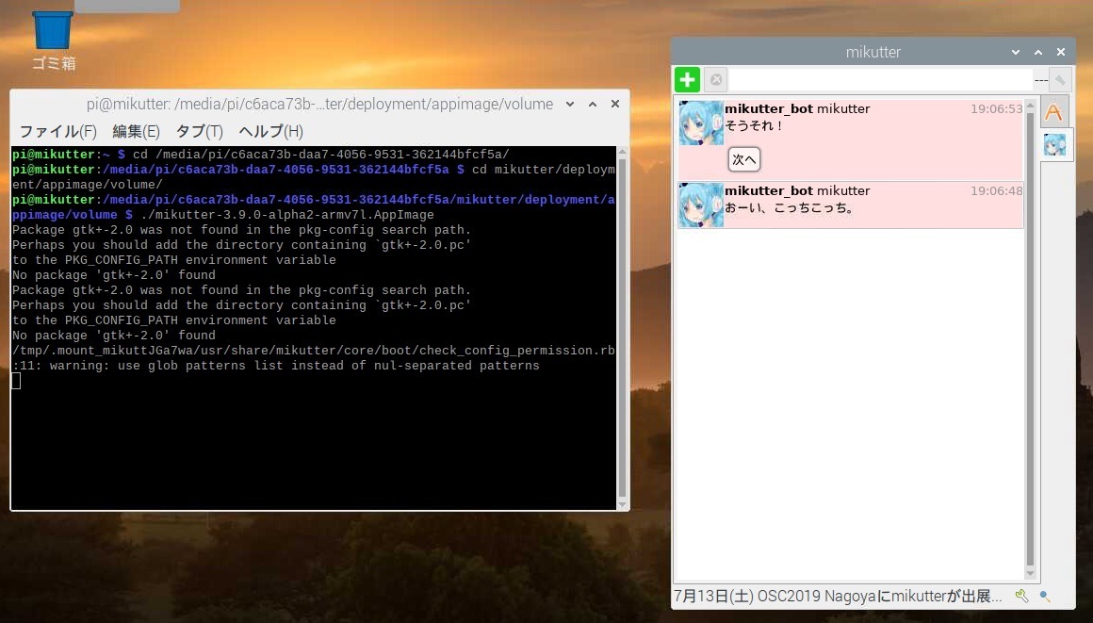Close the mikutter window
The image size is (1093, 623).
[1061, 53]
